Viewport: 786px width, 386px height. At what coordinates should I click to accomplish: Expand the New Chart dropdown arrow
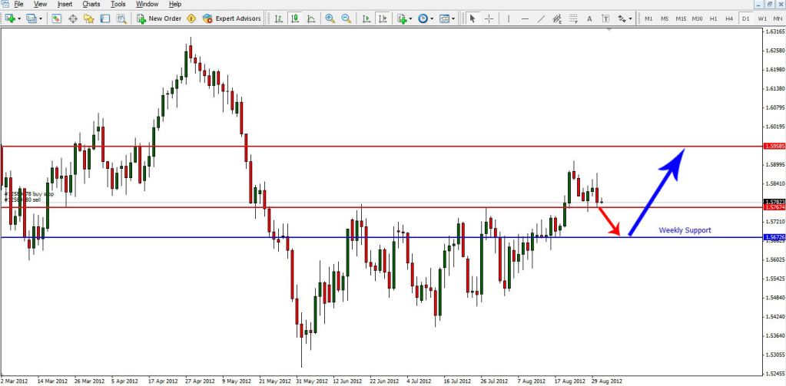(x=19, y=18)
